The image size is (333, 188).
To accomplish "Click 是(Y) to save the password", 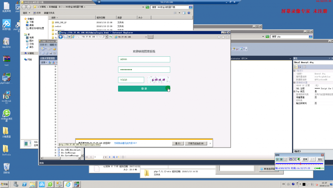I will (178, 143).
